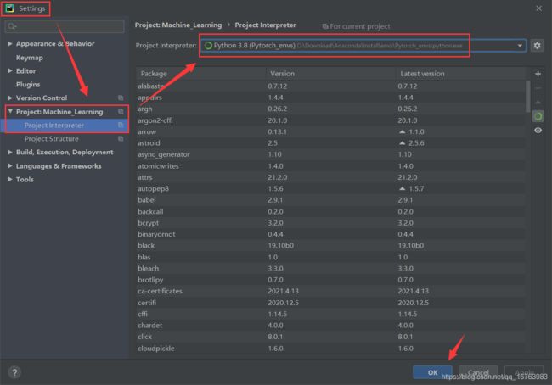
Task: Open the Project Interpreter dropdown
Action: coord(520,46)
